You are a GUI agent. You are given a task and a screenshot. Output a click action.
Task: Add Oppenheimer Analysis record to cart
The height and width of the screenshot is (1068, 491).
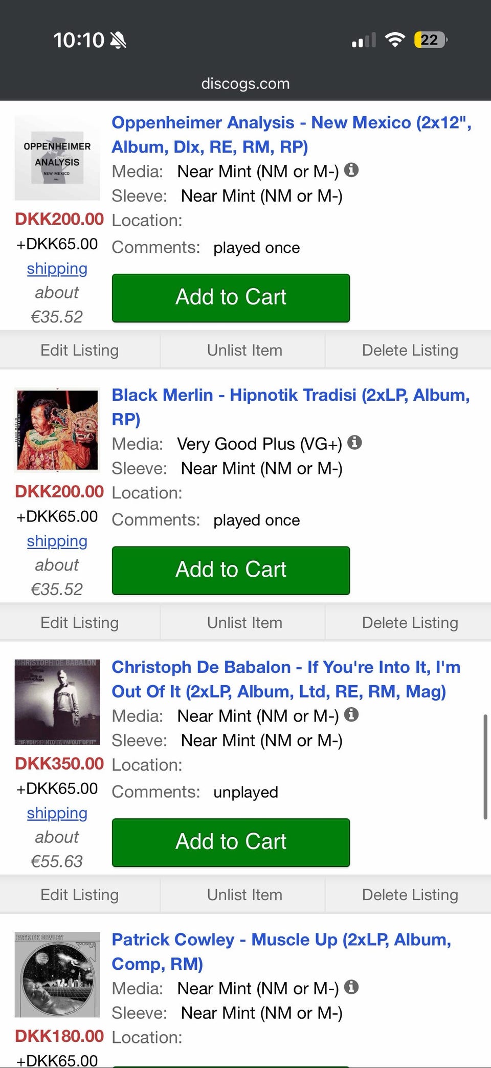click(231, 298)
